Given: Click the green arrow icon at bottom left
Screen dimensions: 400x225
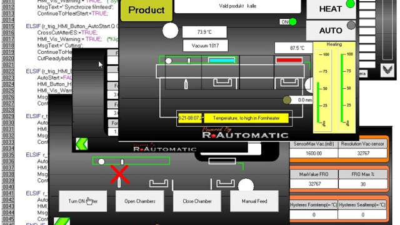Looking at the screenshot, I should (x=62, y=221).
